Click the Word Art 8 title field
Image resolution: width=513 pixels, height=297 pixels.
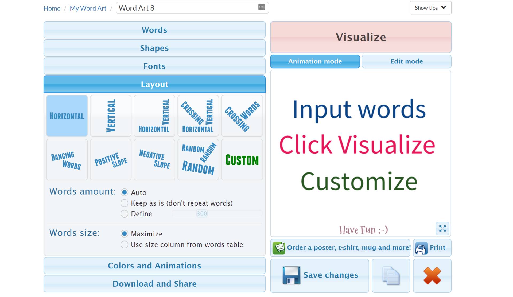(x=187, y=8)
